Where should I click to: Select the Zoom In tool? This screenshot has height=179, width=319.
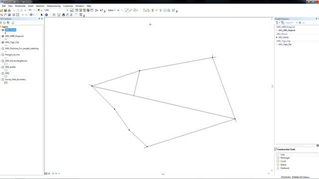coord(1,15)
